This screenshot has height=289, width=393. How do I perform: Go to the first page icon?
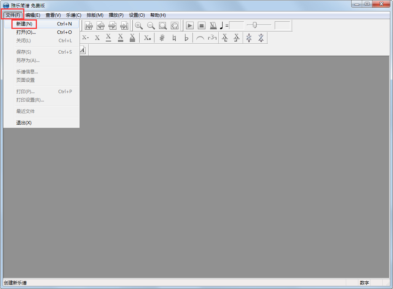pos(89,25)
